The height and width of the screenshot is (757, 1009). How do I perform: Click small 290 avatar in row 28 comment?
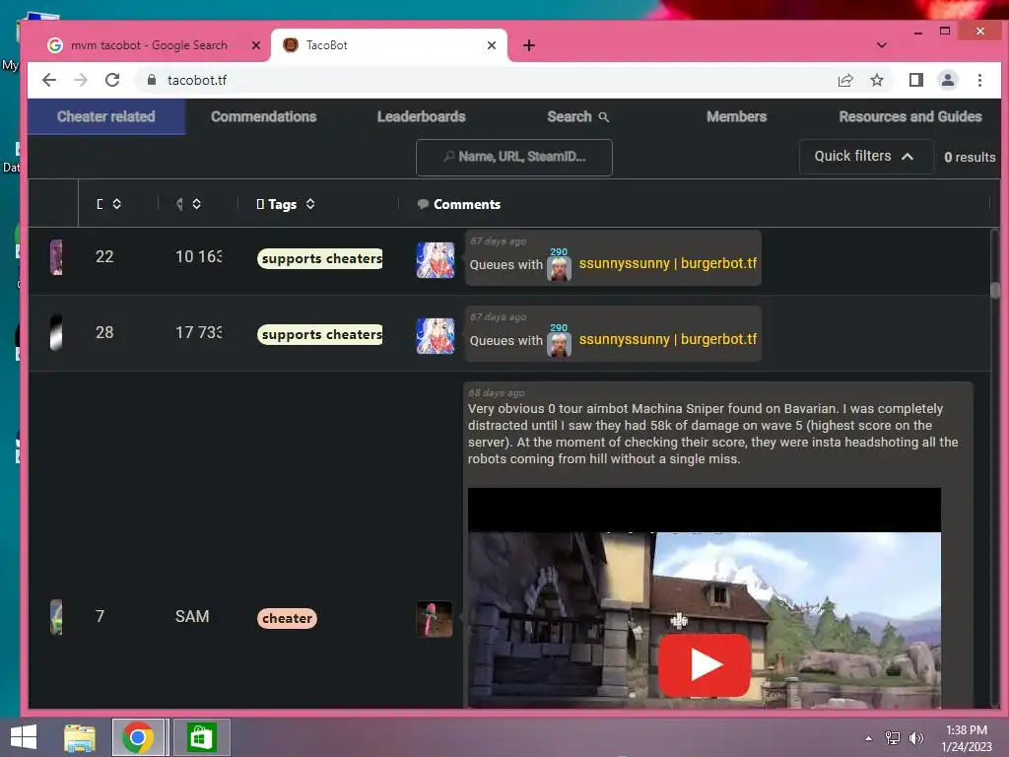pyautogui.click(x=559, y=344)
